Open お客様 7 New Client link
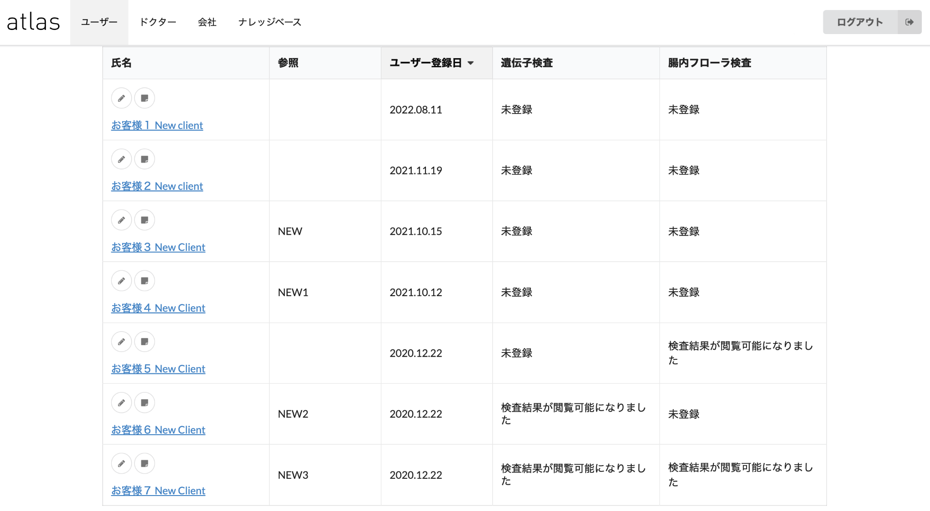 pos(158,491)
